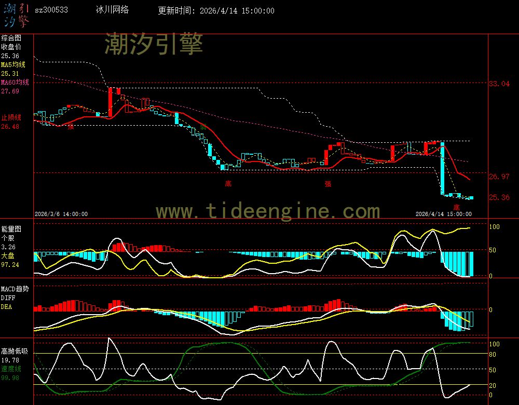Viewport: 519px width, 405px height.
Task: Click the 更新时间 timestamp in the header
Action: [216, 10]
